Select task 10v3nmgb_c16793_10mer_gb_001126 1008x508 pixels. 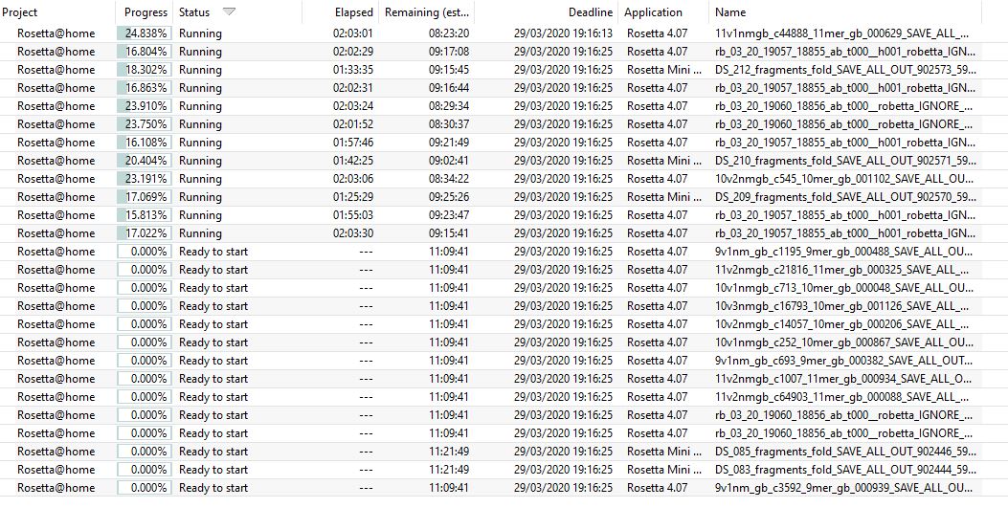tap(844, 306)
